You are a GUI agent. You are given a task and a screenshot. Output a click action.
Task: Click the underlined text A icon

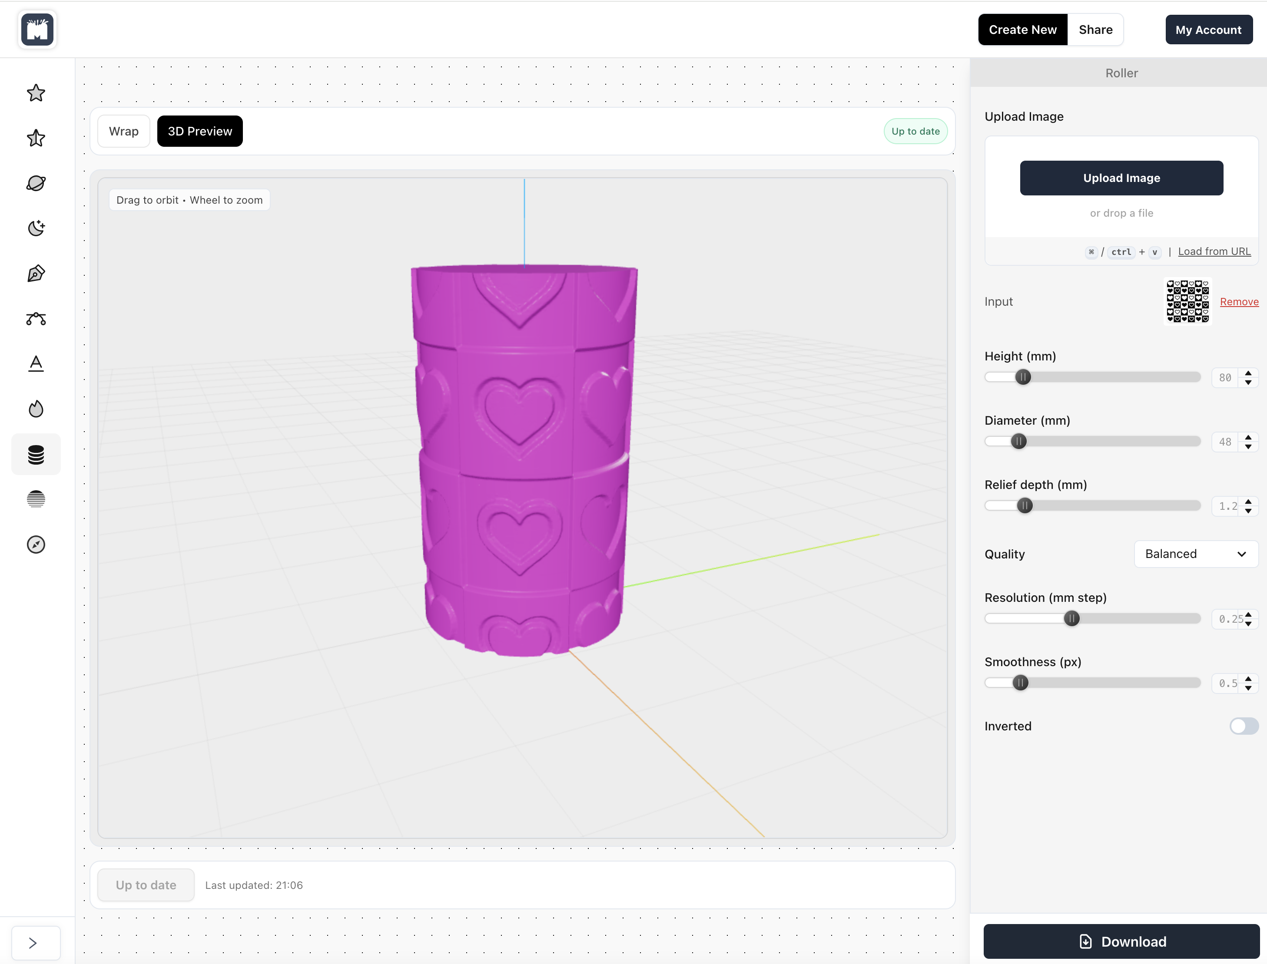[36, 363]
